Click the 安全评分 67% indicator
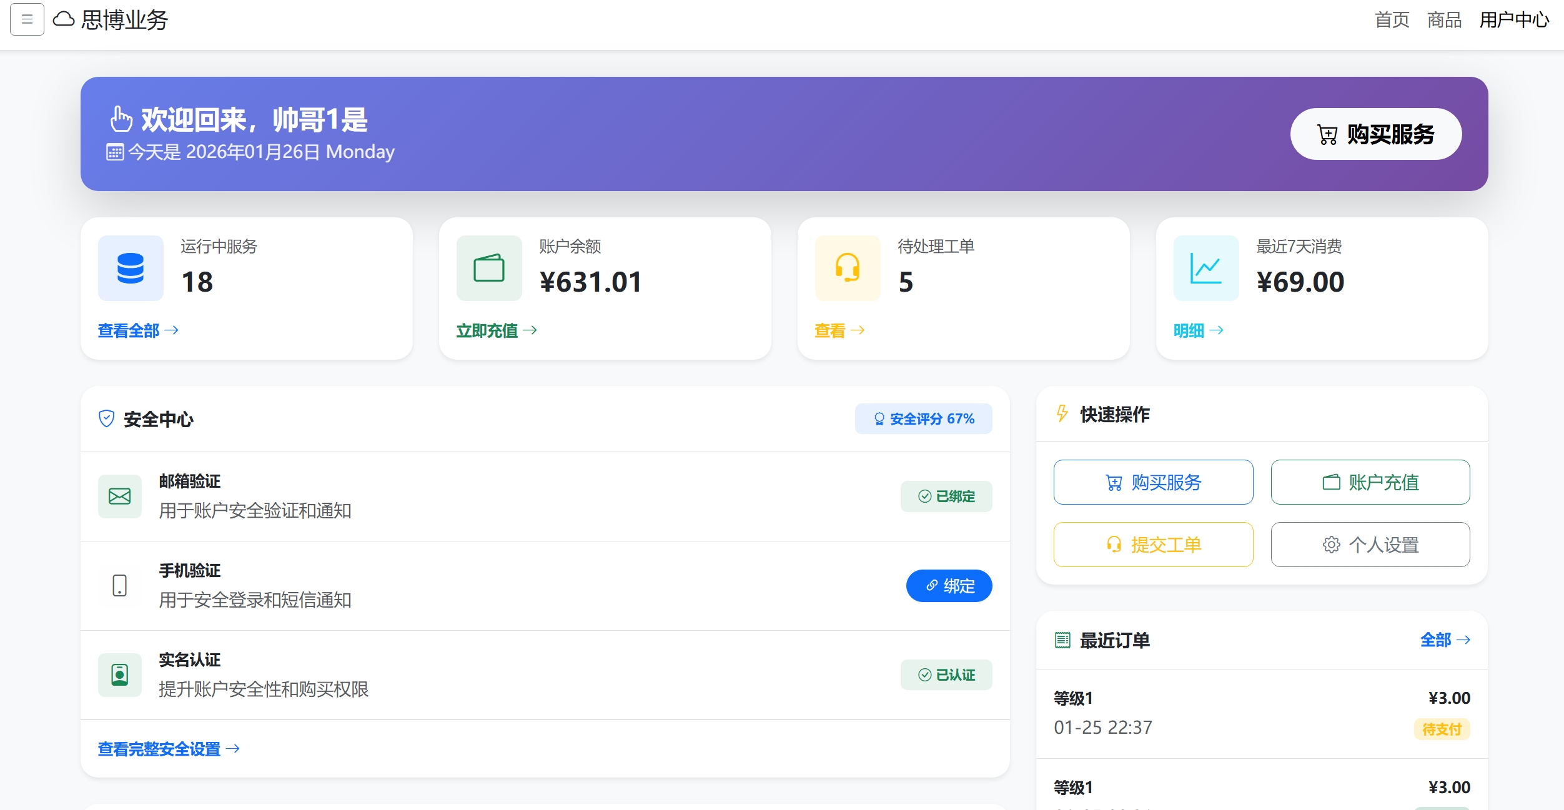Viewport: 1564px width, 810px height. [924, 418]
